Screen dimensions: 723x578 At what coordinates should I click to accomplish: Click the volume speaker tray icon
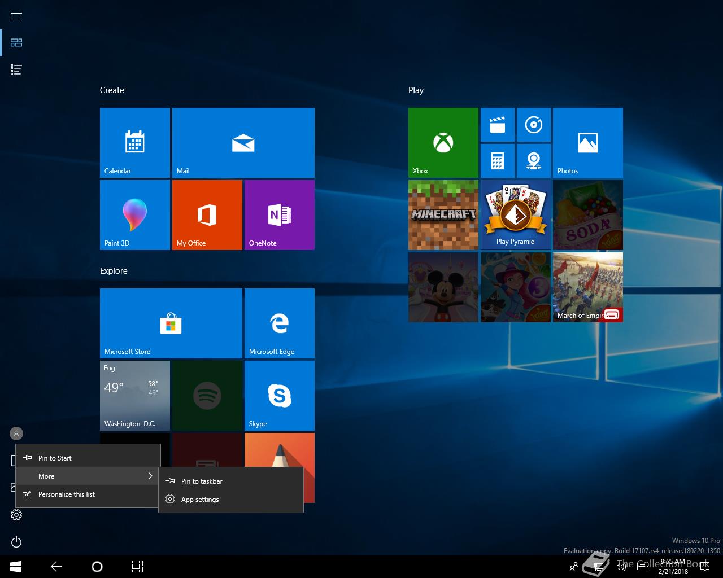pos(621,567)
